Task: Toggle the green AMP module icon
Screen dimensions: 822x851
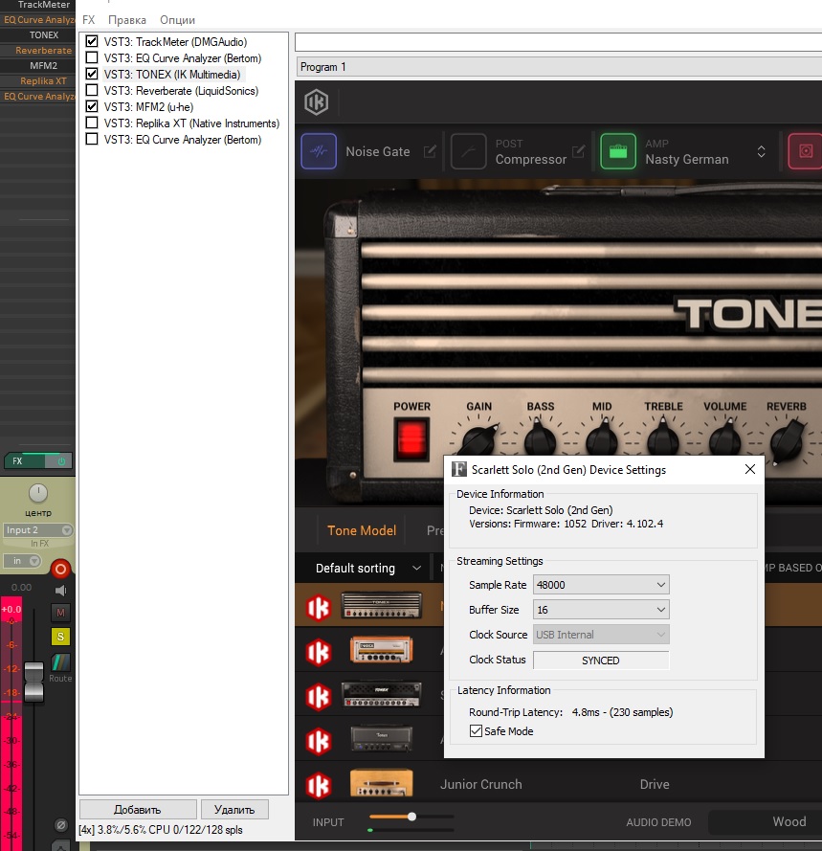Action: [618, 151]
